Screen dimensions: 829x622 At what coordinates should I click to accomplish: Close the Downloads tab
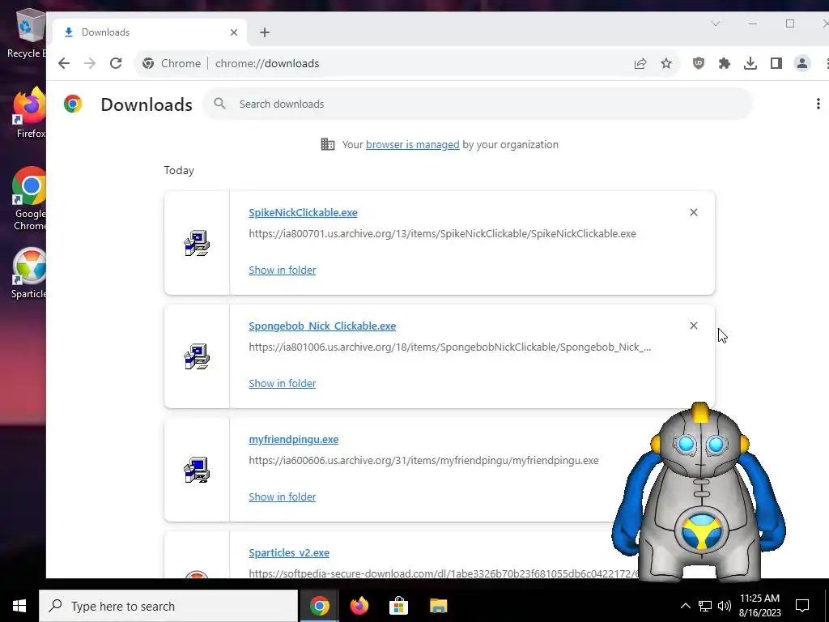point(234,32)
